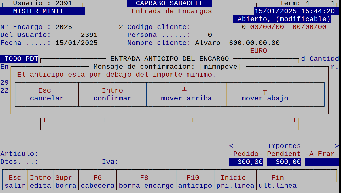
Task: Click Esc salir in bottom bar
Action: pyautogui.click(x=15, y=182)
